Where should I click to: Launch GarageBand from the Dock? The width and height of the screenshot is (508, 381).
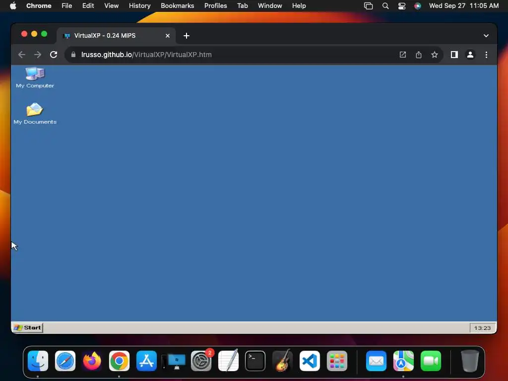tap(282, 361)
